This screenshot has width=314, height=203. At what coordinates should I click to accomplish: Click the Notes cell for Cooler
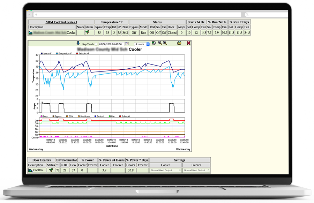pos(80,32)
